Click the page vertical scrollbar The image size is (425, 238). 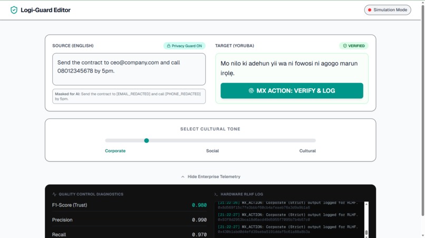(x=423, y=111)
